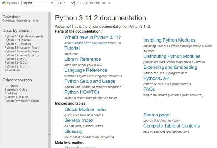Click 'frequently asked questions (with answers!)' text

click(x=173, y=95)
